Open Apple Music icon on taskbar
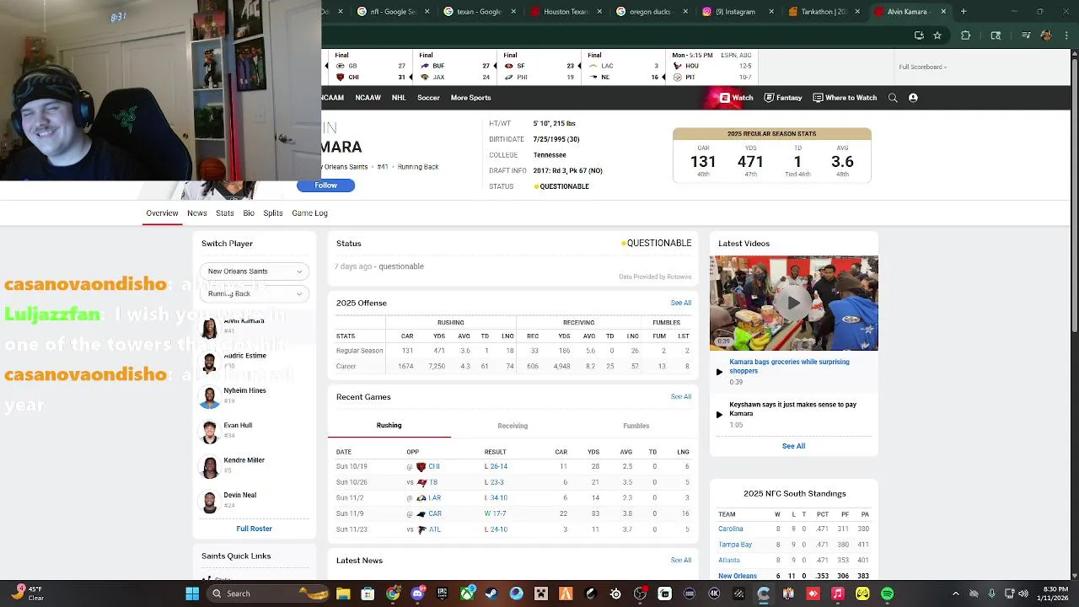This screenshot has height=607, width=1079. click(x=837, y=594)
